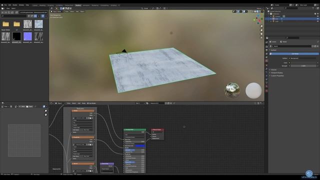Click the outliner filter icon

click(313, 8)
